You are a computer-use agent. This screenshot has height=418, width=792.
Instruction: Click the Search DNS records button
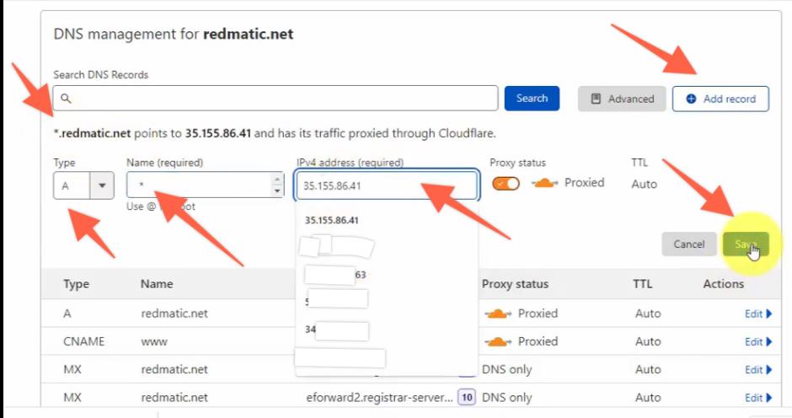tap(532, 98)
